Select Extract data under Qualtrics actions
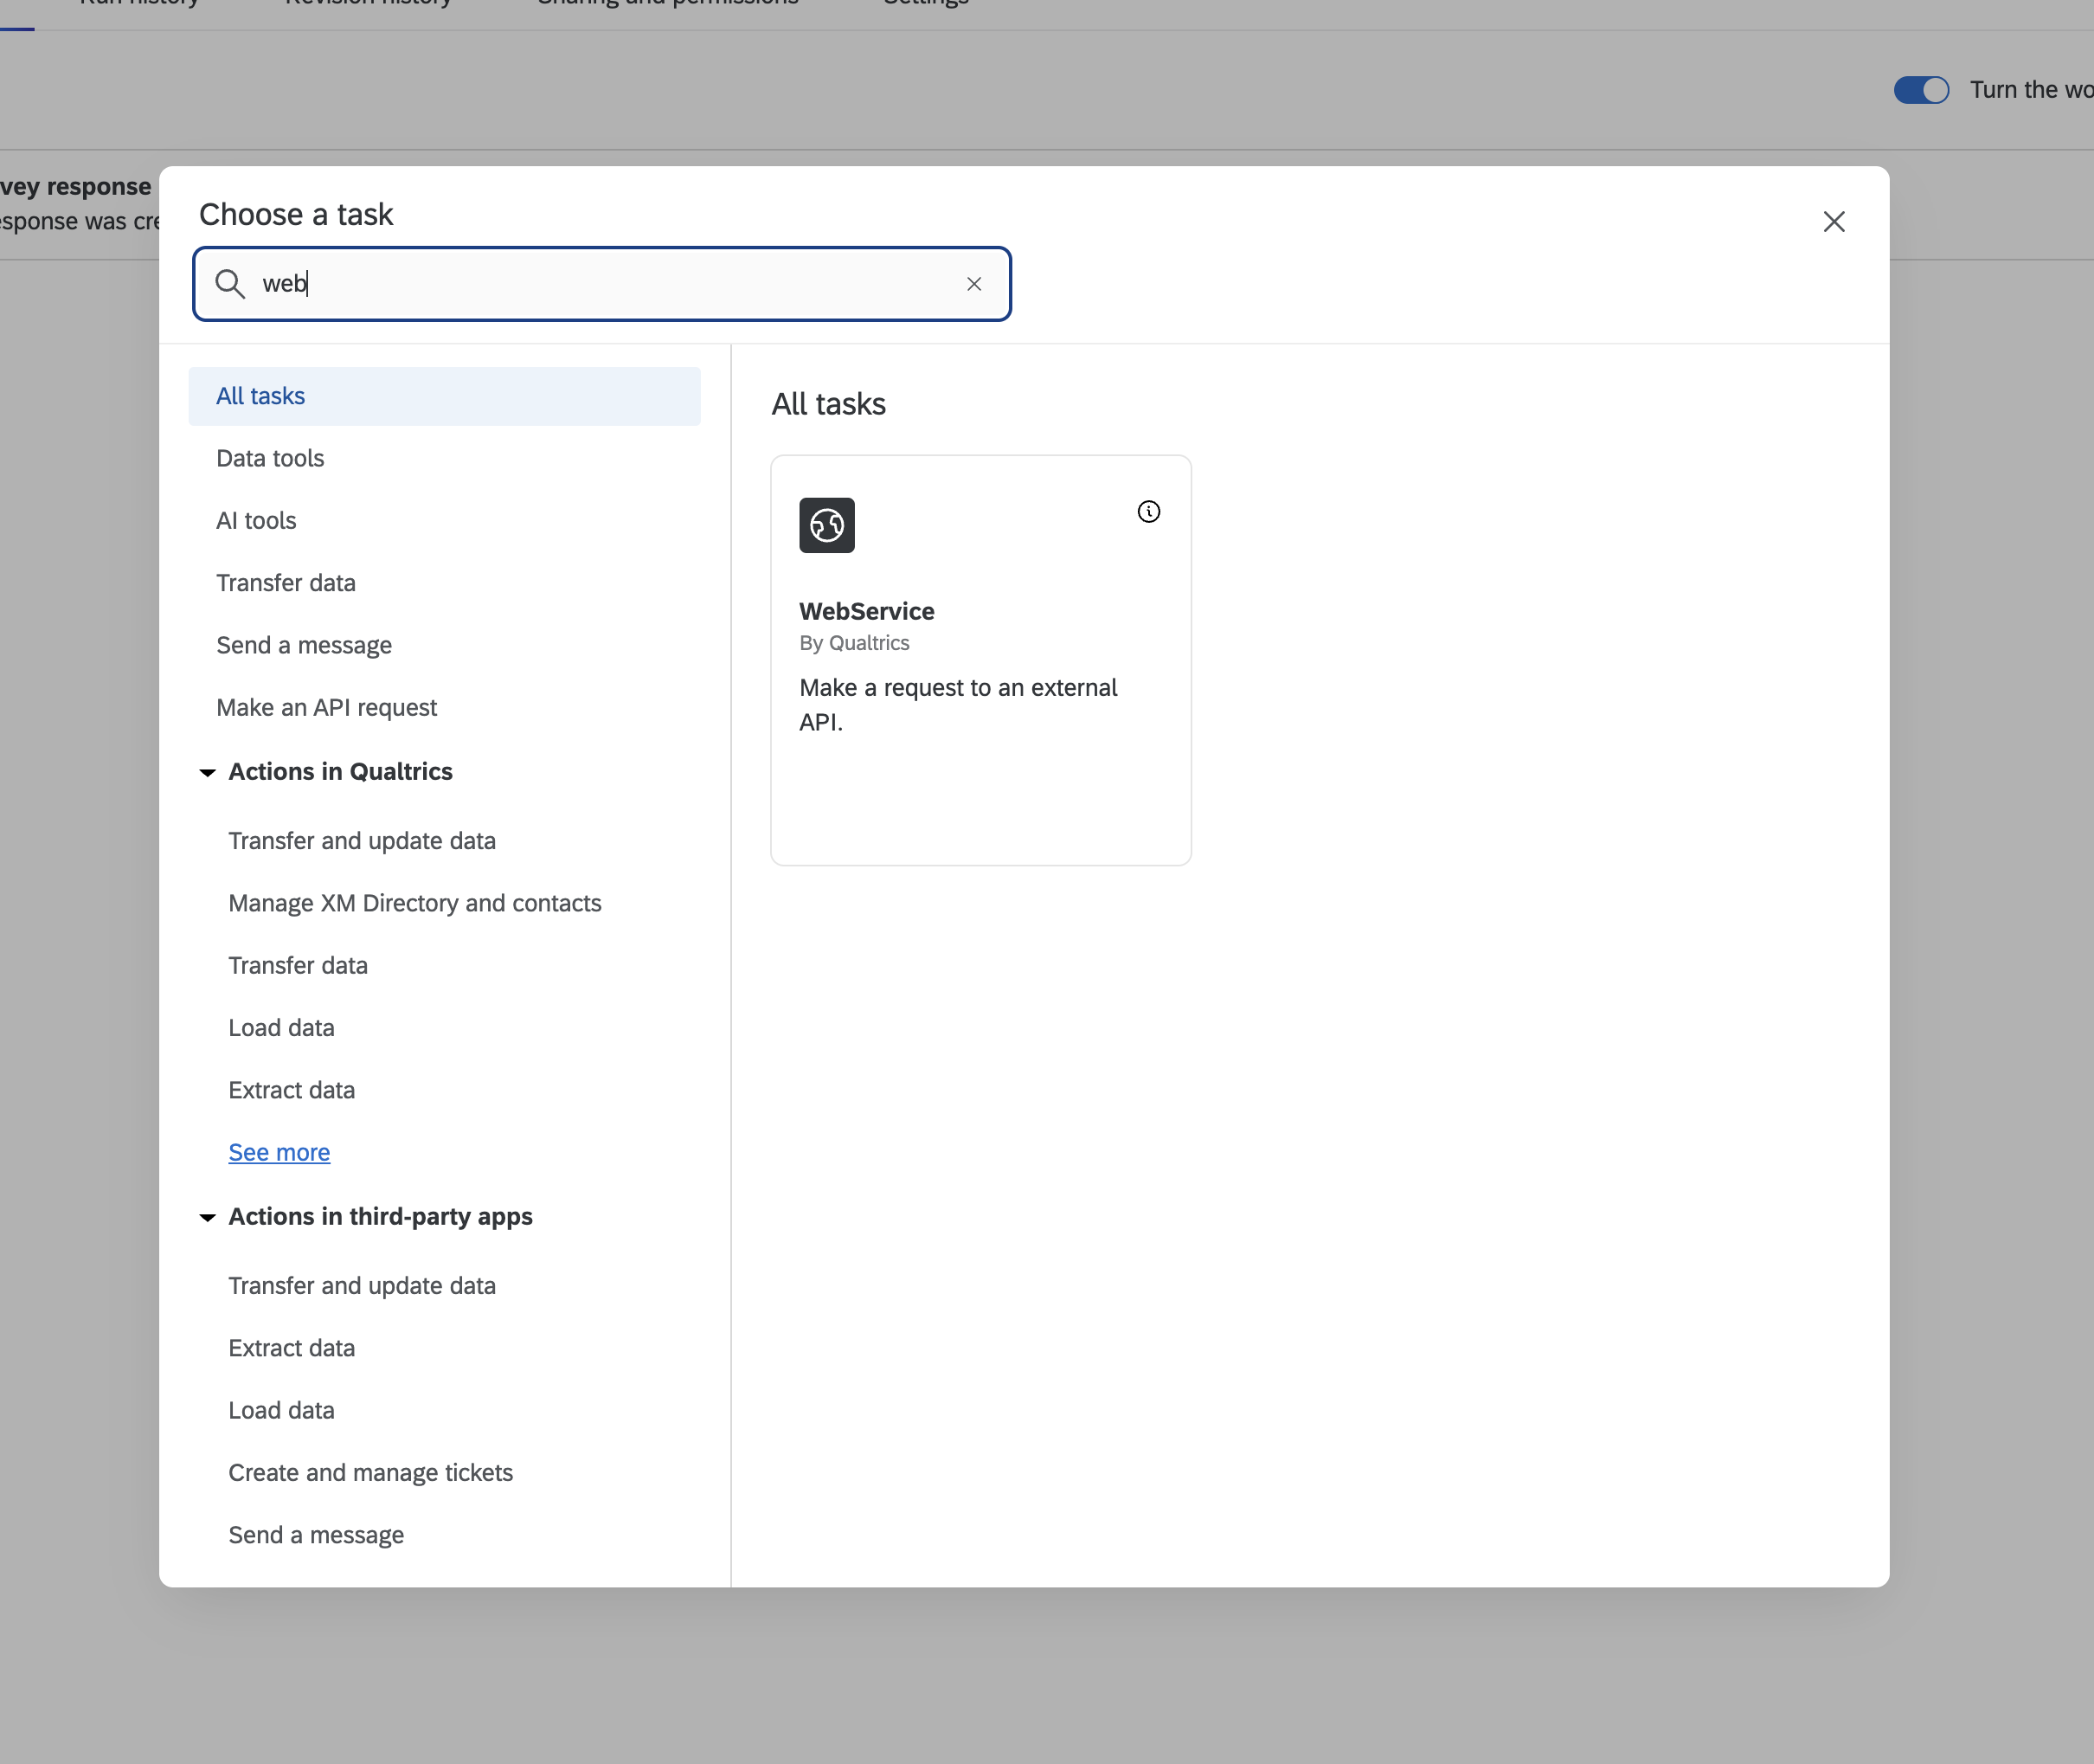This screenshot has width=2094, height=1764. (291, 1090)
